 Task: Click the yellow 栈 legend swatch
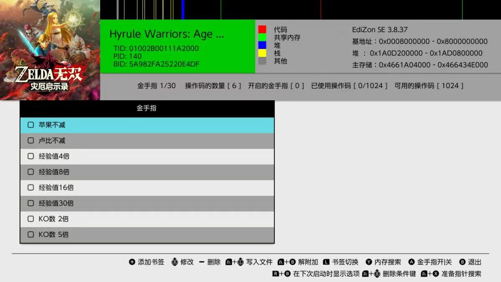click(x=262, y=53)
